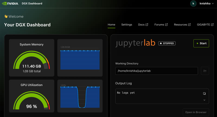This screenshot has width=217, height=117.
Task: Click the external-link icon beside Docs
Action: [147, 25]
